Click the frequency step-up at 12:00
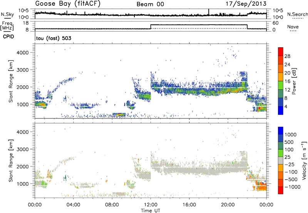 point(151,27)
